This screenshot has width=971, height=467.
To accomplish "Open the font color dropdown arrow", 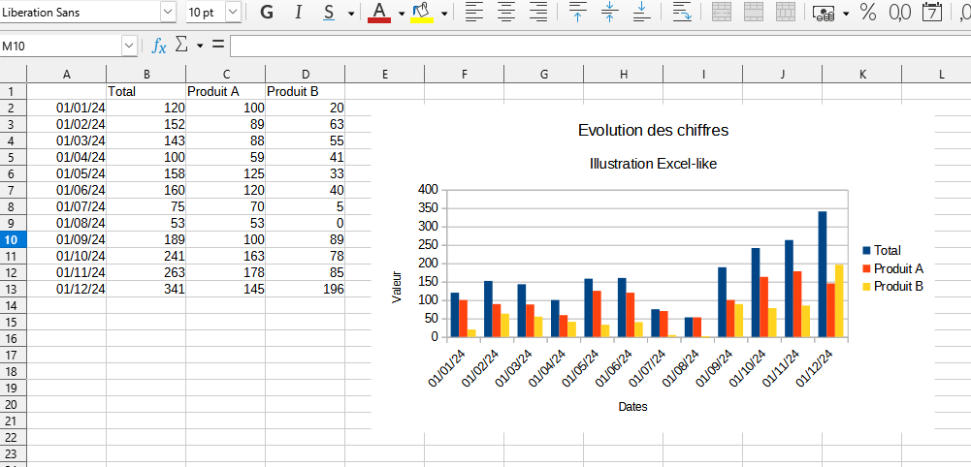I will 402,13.
